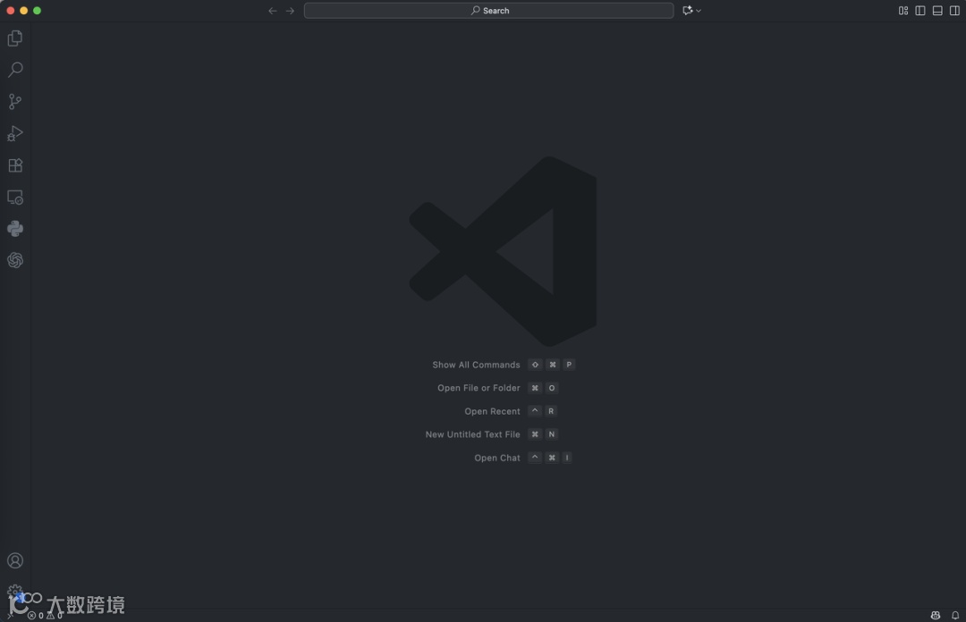Click the New Untitled Text File label

pos(472,434)
